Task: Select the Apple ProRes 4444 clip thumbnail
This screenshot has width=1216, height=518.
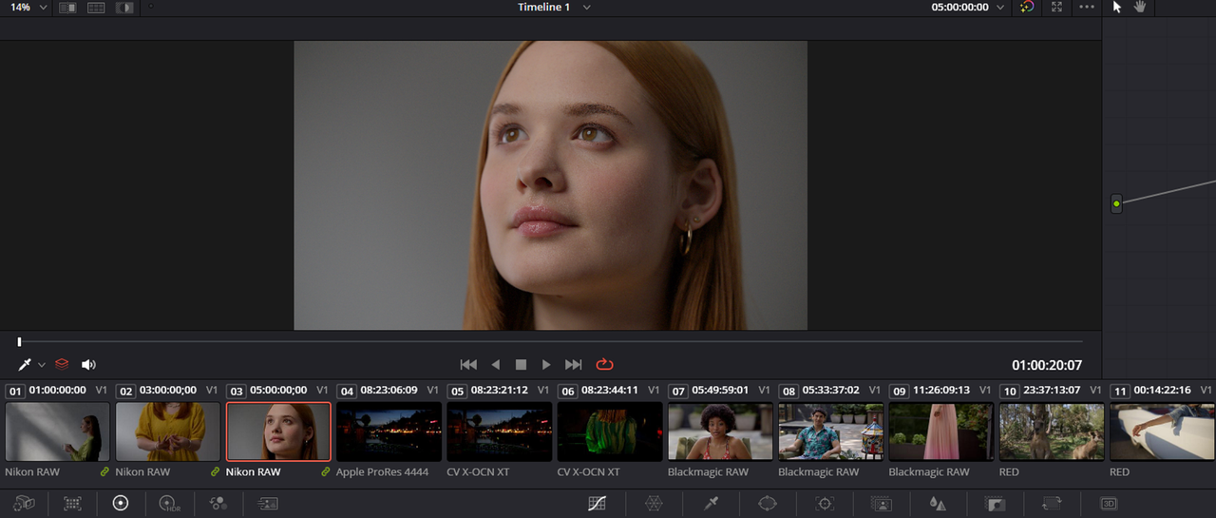Action: tap(389, 432)
